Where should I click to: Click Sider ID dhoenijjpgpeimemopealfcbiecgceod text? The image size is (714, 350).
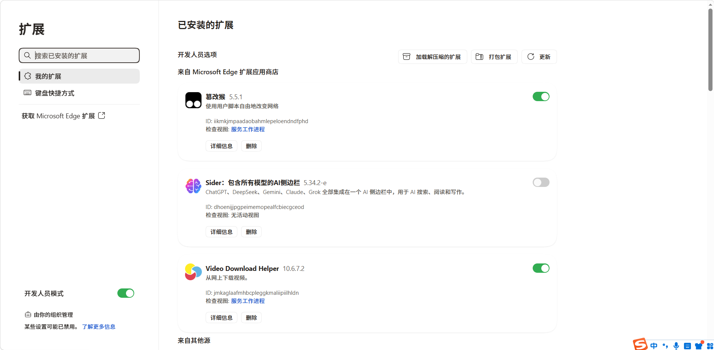(x=255, y=207)
